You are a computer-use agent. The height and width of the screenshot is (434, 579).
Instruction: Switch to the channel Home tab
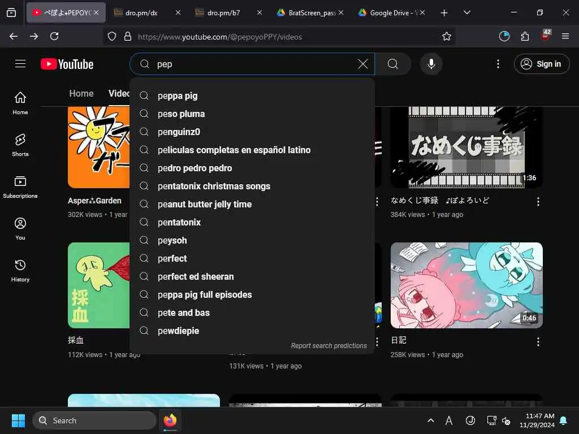[81, 93]
